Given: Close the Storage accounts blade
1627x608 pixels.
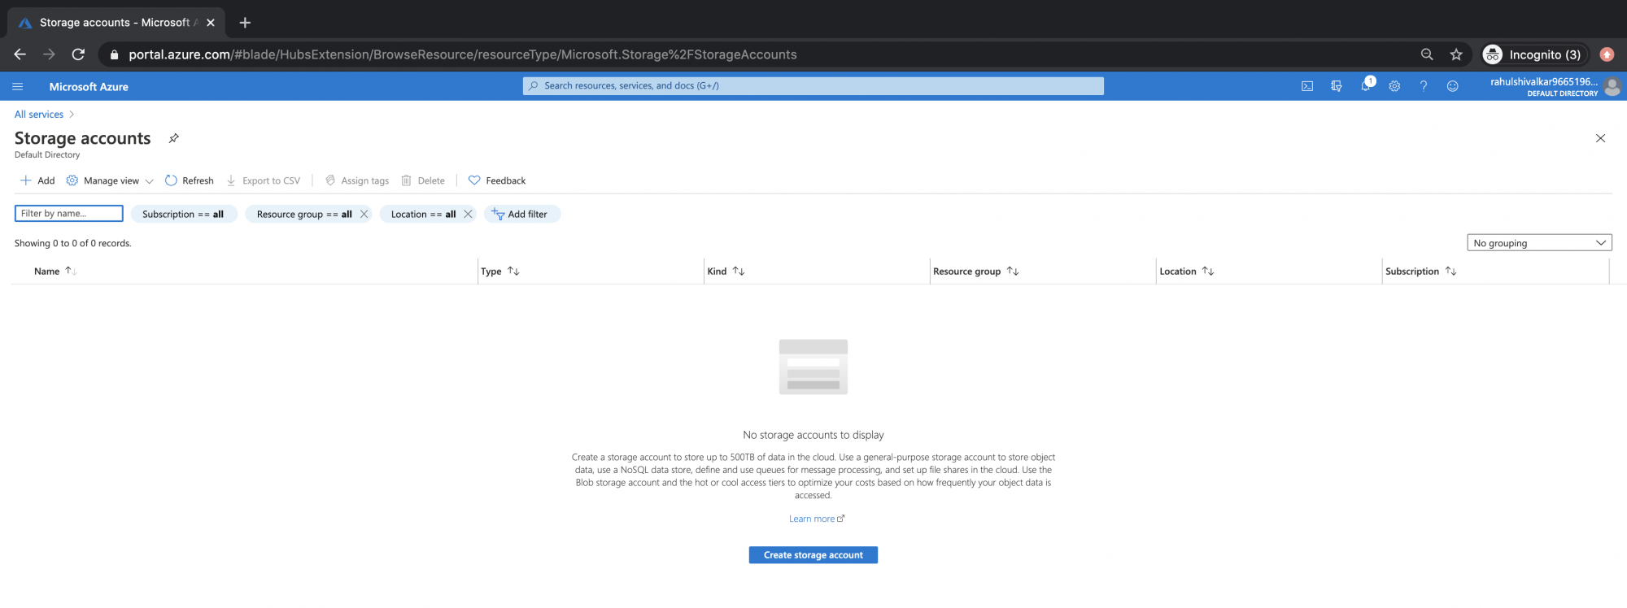Looking at the screenshot, I should tap(1600, 138).
